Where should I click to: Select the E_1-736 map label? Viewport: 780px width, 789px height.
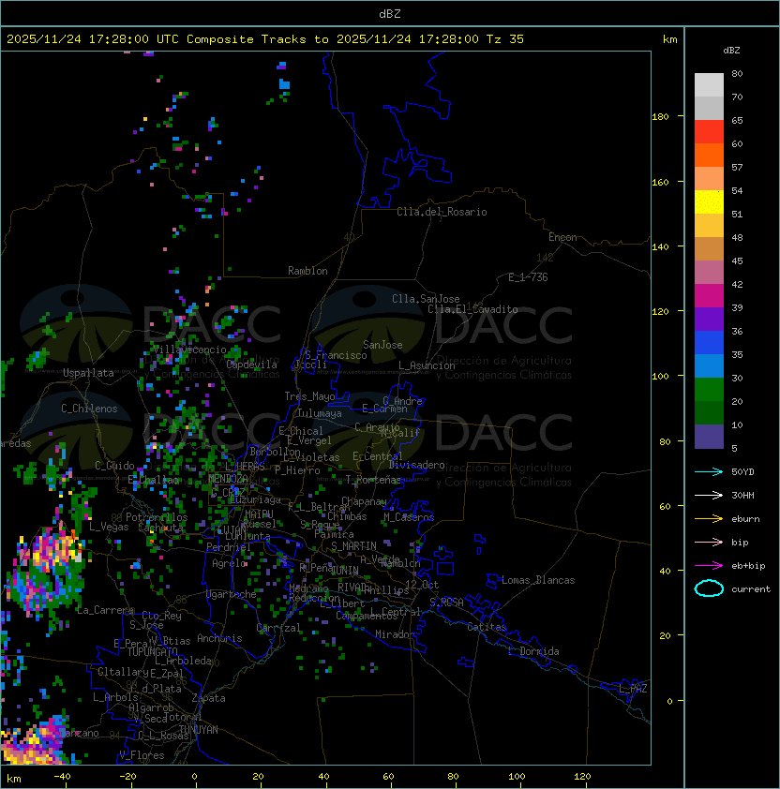[528, 277]
